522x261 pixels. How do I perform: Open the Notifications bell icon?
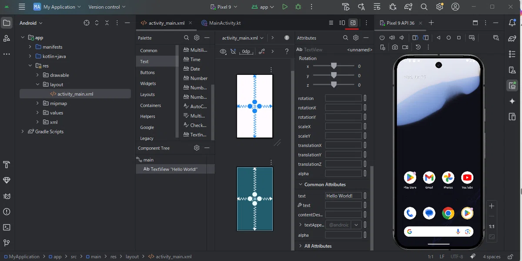[512, 23]
